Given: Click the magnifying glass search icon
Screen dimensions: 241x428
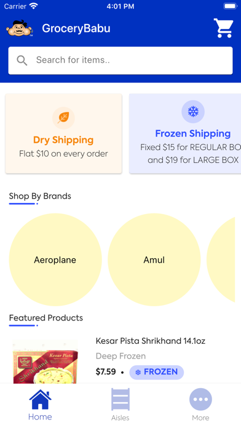Looking at the screenshot, I should tap(22, 60).
